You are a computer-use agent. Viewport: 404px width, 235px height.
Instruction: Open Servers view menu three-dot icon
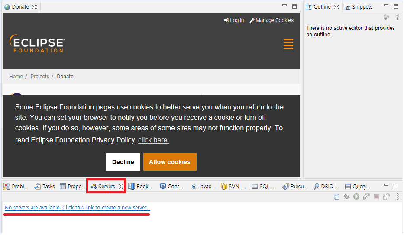click(x=398, y=196)
